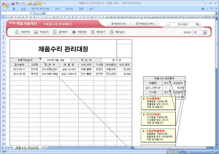Select row header 12
Viewport: 219px width, 154px height.
pyautogui.click(x=3, y=70)
